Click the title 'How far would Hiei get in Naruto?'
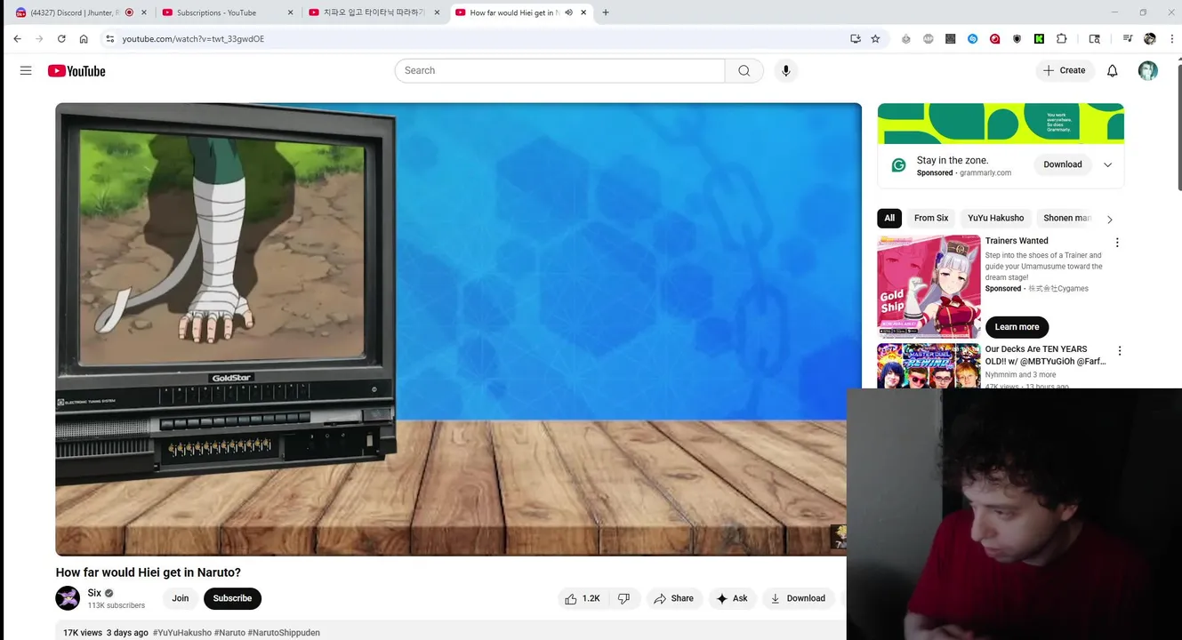The height and width of the screenshot is (640, 1182). [149, 572]
